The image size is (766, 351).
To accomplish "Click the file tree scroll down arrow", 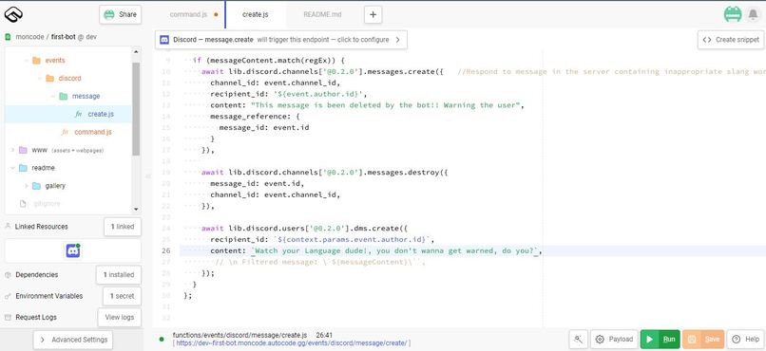I will pos(136,210).
